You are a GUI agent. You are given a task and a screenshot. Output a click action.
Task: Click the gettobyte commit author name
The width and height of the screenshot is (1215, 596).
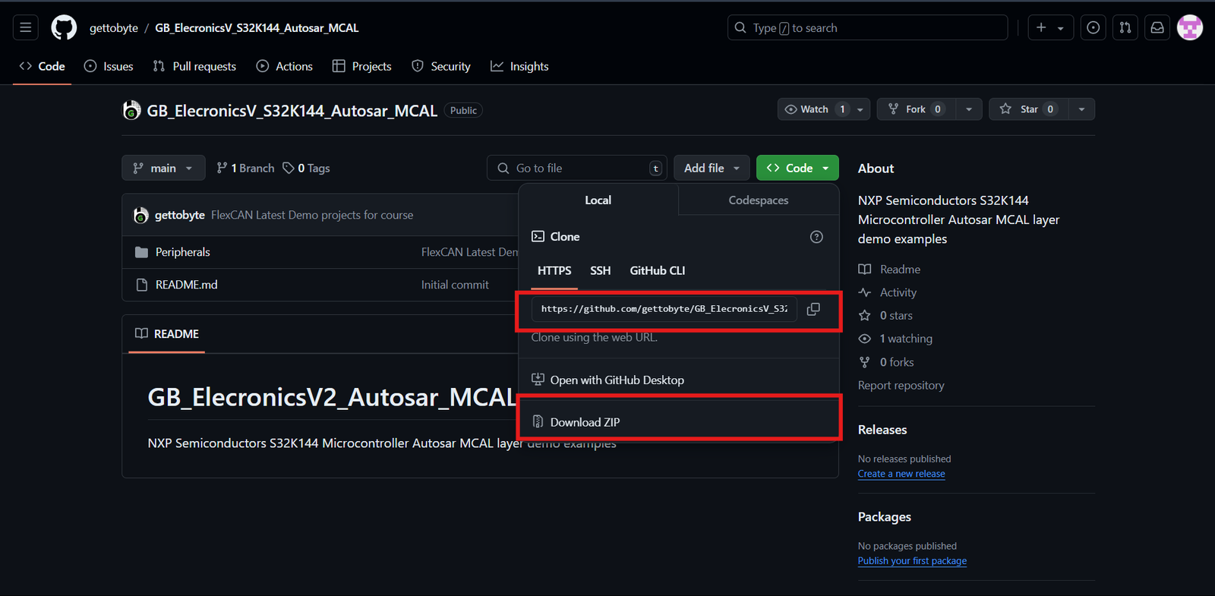pyautogui.click(x=180, y=215)
